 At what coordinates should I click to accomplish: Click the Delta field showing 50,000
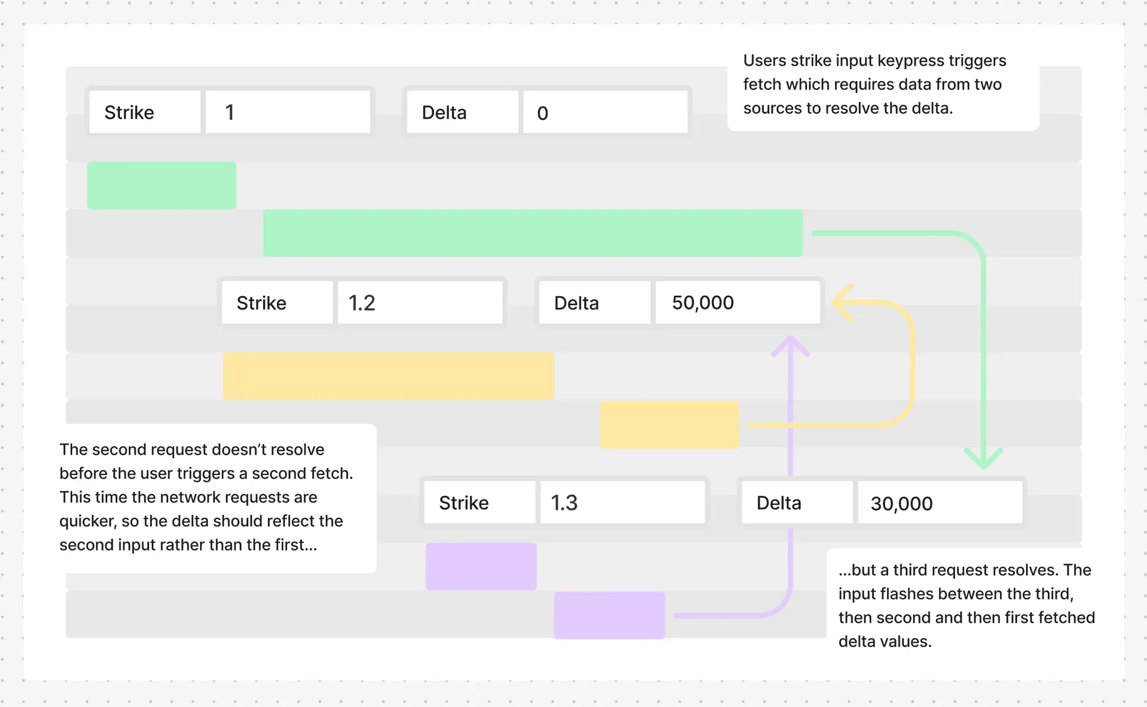pos(737,303)
